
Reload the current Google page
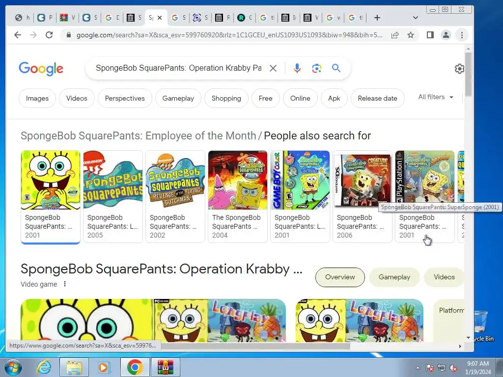(49, 35)
